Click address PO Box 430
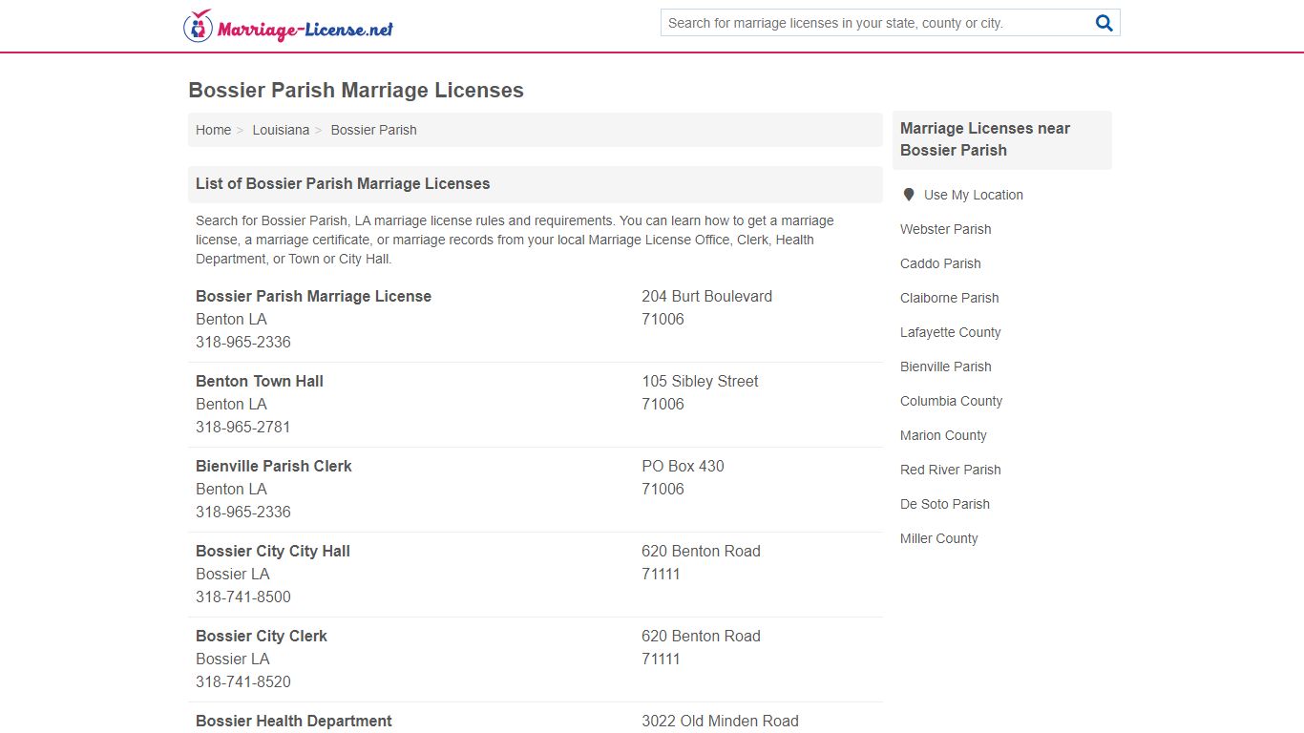Screen dimensions: 1304x733 pos(683,466)
